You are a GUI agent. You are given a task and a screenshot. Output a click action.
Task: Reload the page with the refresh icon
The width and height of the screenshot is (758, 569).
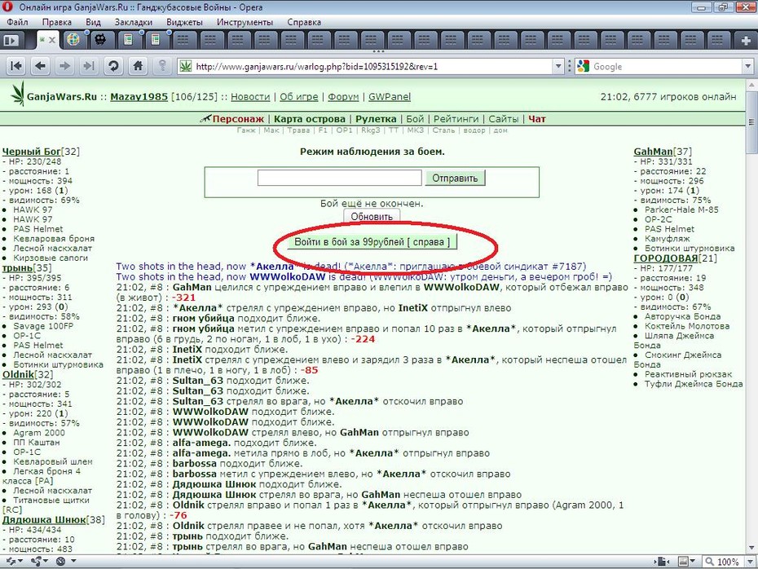pyautogui.click(x=113, y=66)
